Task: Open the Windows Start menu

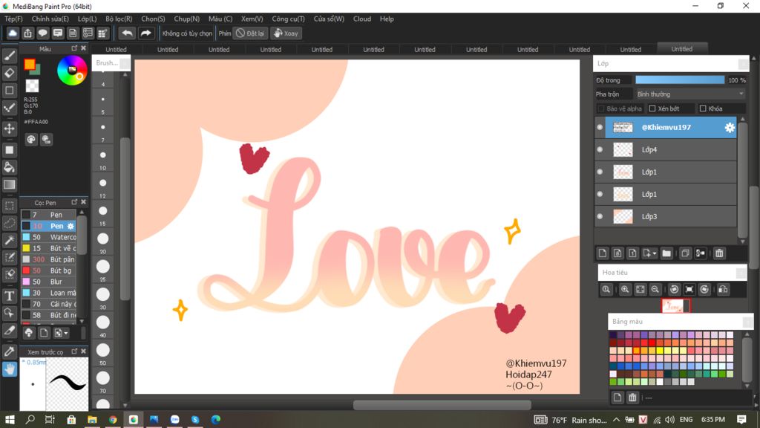Action: tap(9, 420)
